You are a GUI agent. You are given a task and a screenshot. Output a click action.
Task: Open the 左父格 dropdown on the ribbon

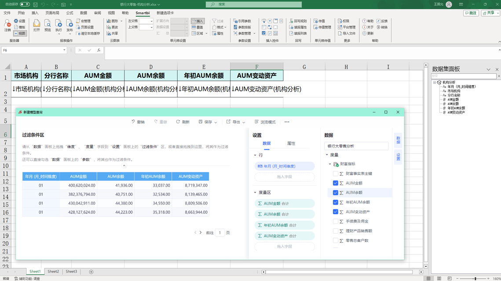pyautogui.click(x=151, y=21)
